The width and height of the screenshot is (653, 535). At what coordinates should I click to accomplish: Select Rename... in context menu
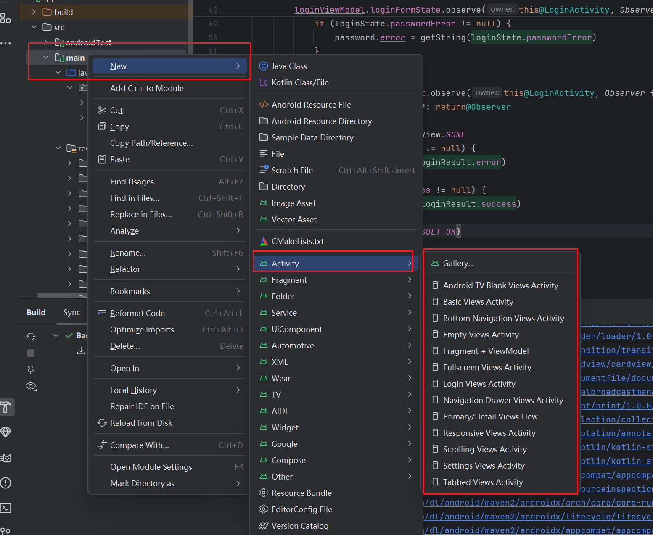pos(170,253)
